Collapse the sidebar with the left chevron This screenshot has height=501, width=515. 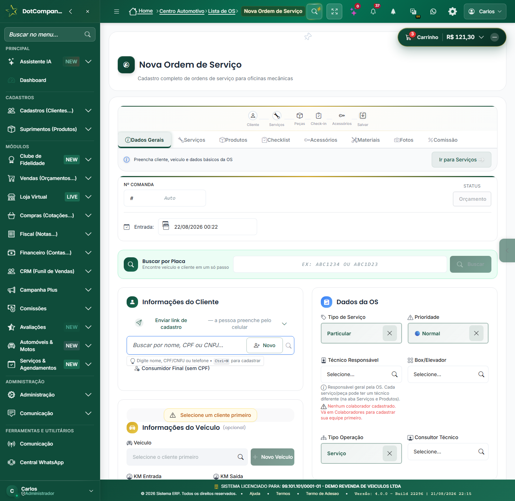[70, 11]
